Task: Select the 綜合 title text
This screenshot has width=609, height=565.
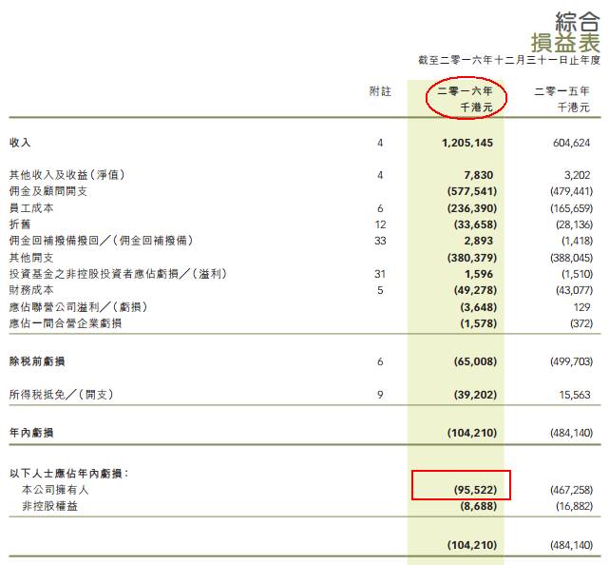Action: pyautogui.click(x=578, y=21)
